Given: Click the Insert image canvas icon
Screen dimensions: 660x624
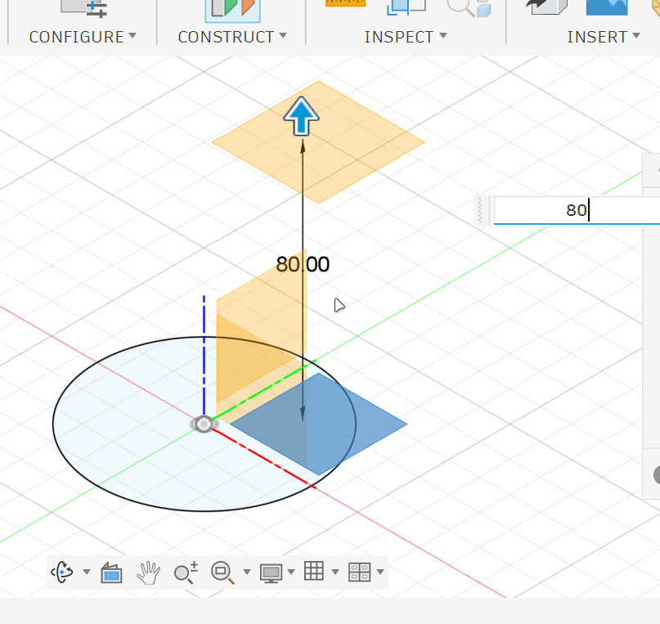Looking at the screenshot, I should (x=607, y=7).
